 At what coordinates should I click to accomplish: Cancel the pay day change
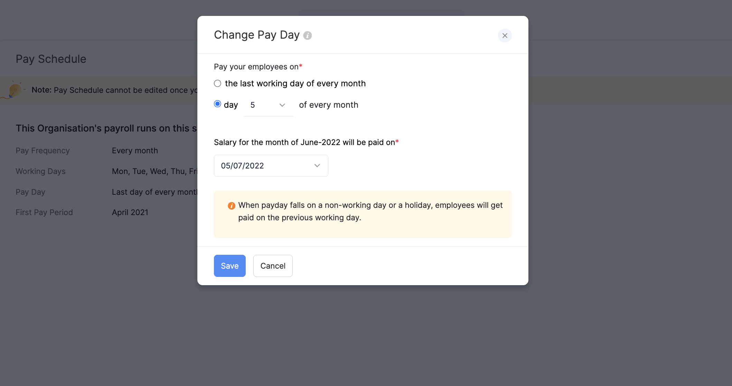coord(273,266)
